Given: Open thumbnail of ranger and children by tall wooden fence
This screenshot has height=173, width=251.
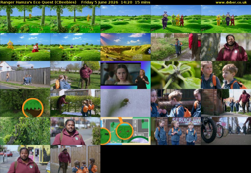Looking at the screenshot, I should click(75, 159).
